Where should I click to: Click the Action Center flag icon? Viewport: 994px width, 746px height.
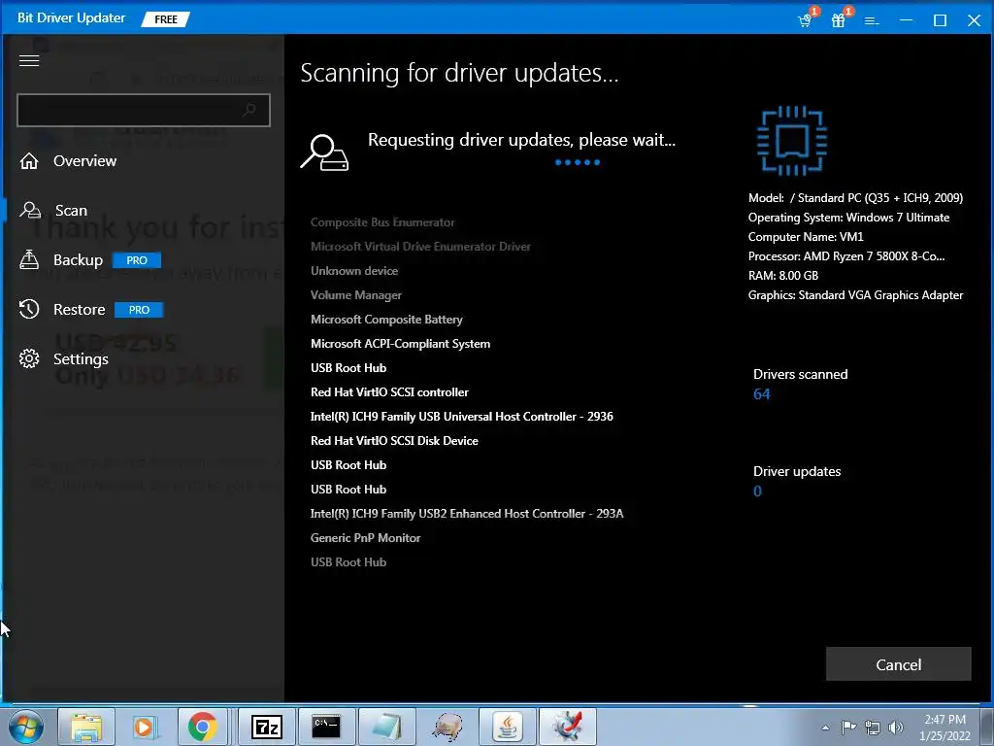(x=848, y=728)
